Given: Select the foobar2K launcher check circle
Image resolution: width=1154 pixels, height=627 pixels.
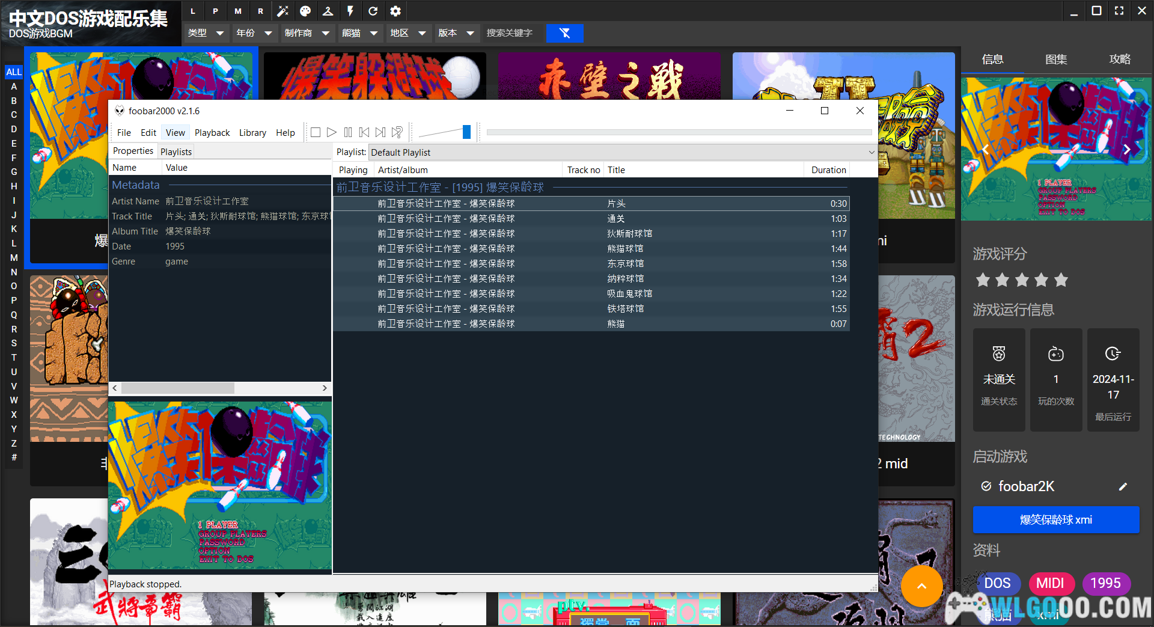Looking at the screenshot, I should (986, 486).
